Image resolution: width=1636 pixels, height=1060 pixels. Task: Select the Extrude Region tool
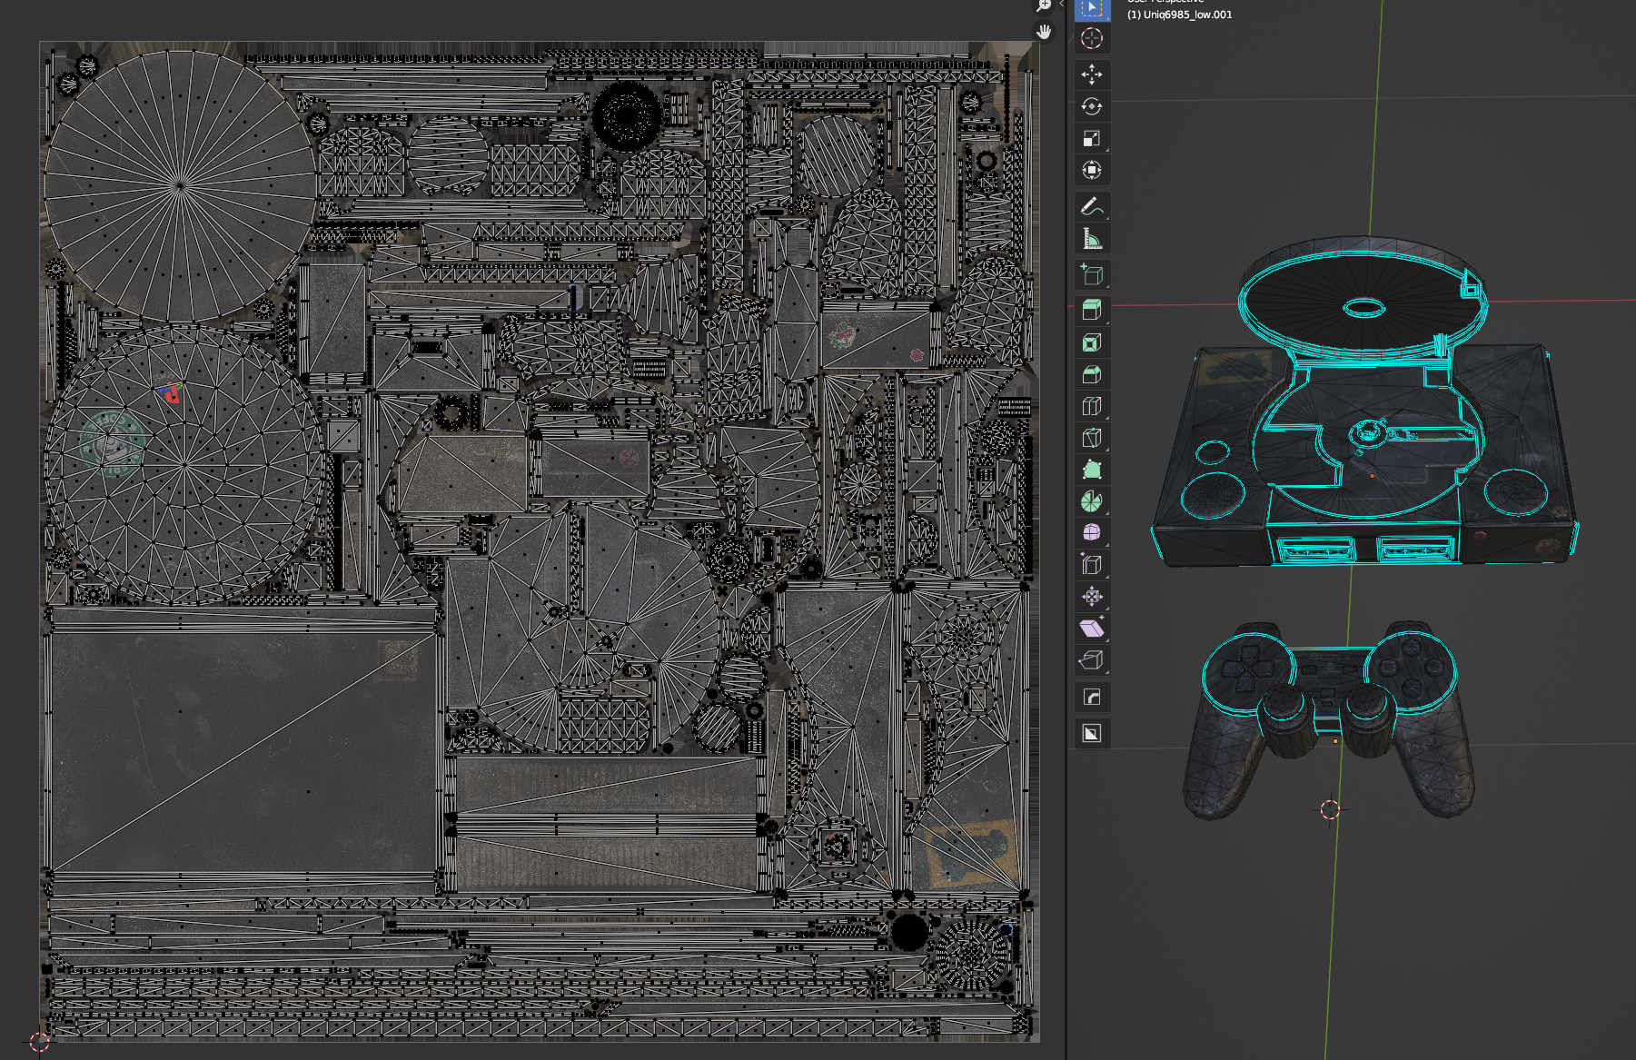coord(1092,310)
